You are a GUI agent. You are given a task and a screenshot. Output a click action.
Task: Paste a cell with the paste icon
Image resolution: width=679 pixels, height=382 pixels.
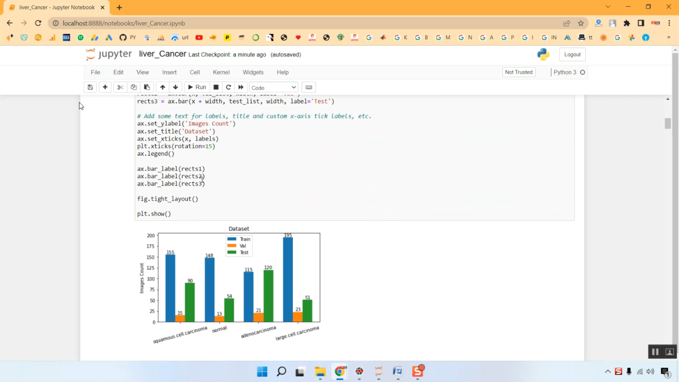147,87
